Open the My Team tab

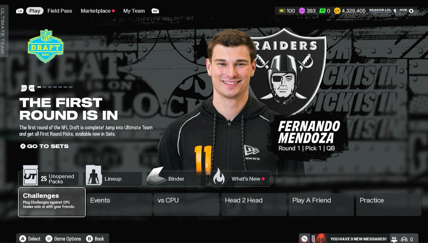click(134, 11)
